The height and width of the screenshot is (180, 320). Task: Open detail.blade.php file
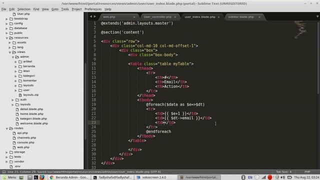31,109
